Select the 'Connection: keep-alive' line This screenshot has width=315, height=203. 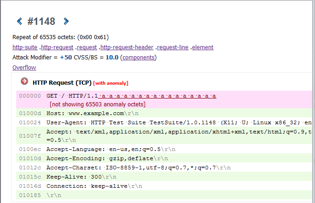(94, 186)
